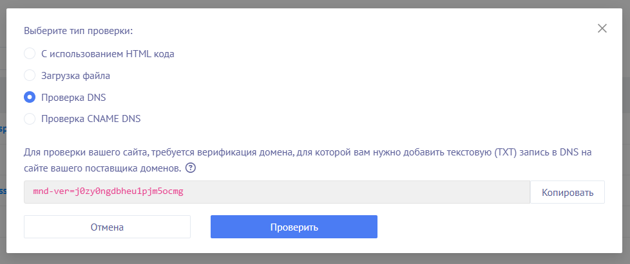Close the verification dialog with the X icon
Image resolution: width=630 pixels, height=264 pixels.
click(602, 28)
